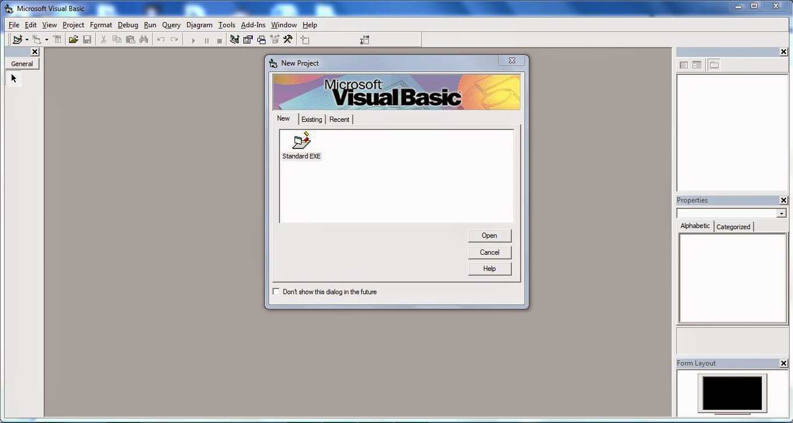Open the Help menu in the menu bar
The image size is (793, 423).
310,25
